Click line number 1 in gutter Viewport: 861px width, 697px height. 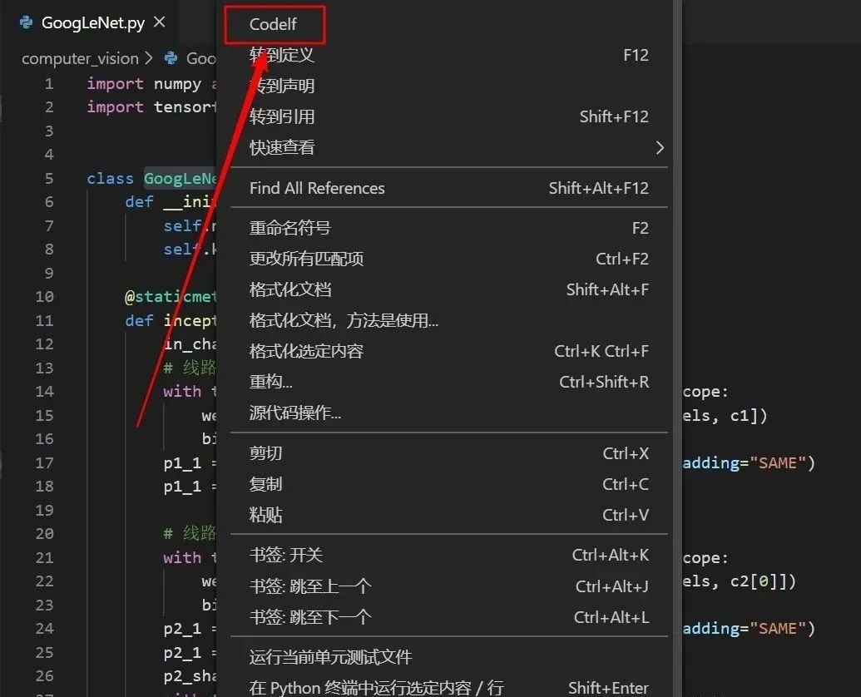[x=49, y=83]
